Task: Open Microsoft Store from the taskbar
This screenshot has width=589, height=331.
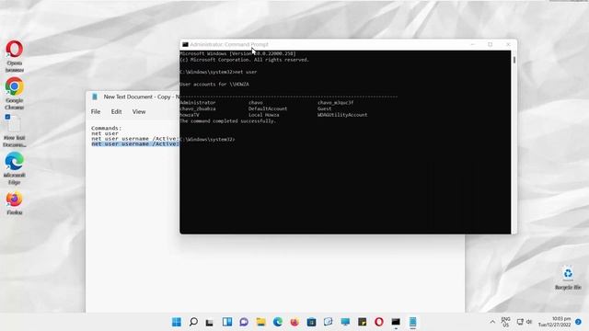Action: coord(311,322)
